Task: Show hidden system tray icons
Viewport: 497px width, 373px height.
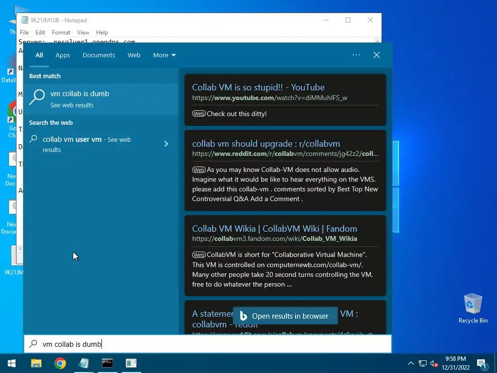Action: (x=411, y=363)
